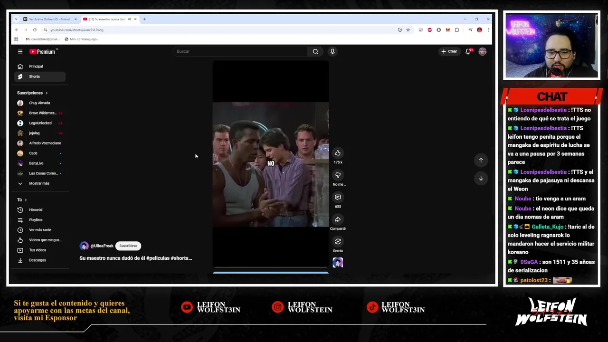The image size is (608, 342).
Task: Open Chrome three-dot menu
Action: 488,30
